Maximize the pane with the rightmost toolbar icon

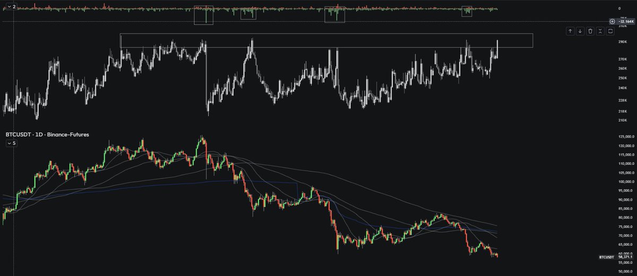point(610,31)
